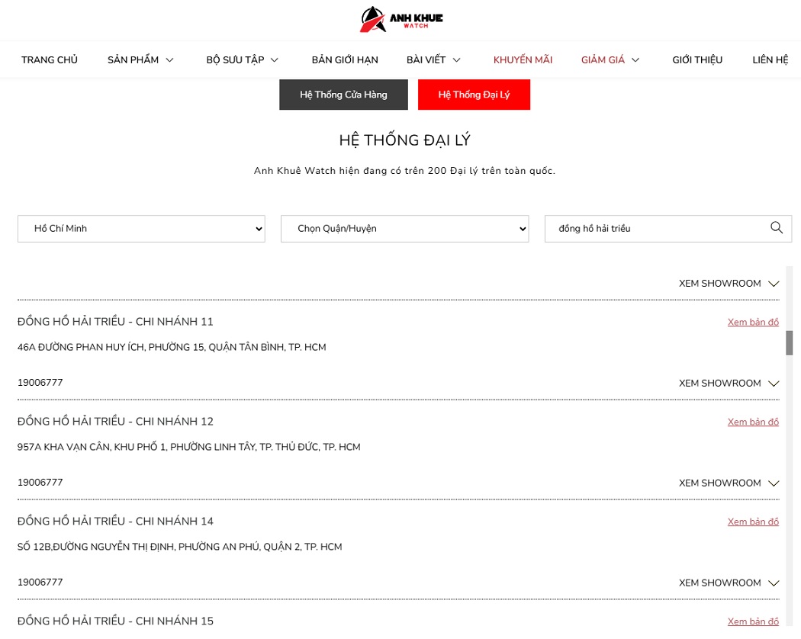The width and height of the screenshot is (801, 639).
Task: Click the Hệ Thống Đại Lý page heading
Action: tap(404, 140)
